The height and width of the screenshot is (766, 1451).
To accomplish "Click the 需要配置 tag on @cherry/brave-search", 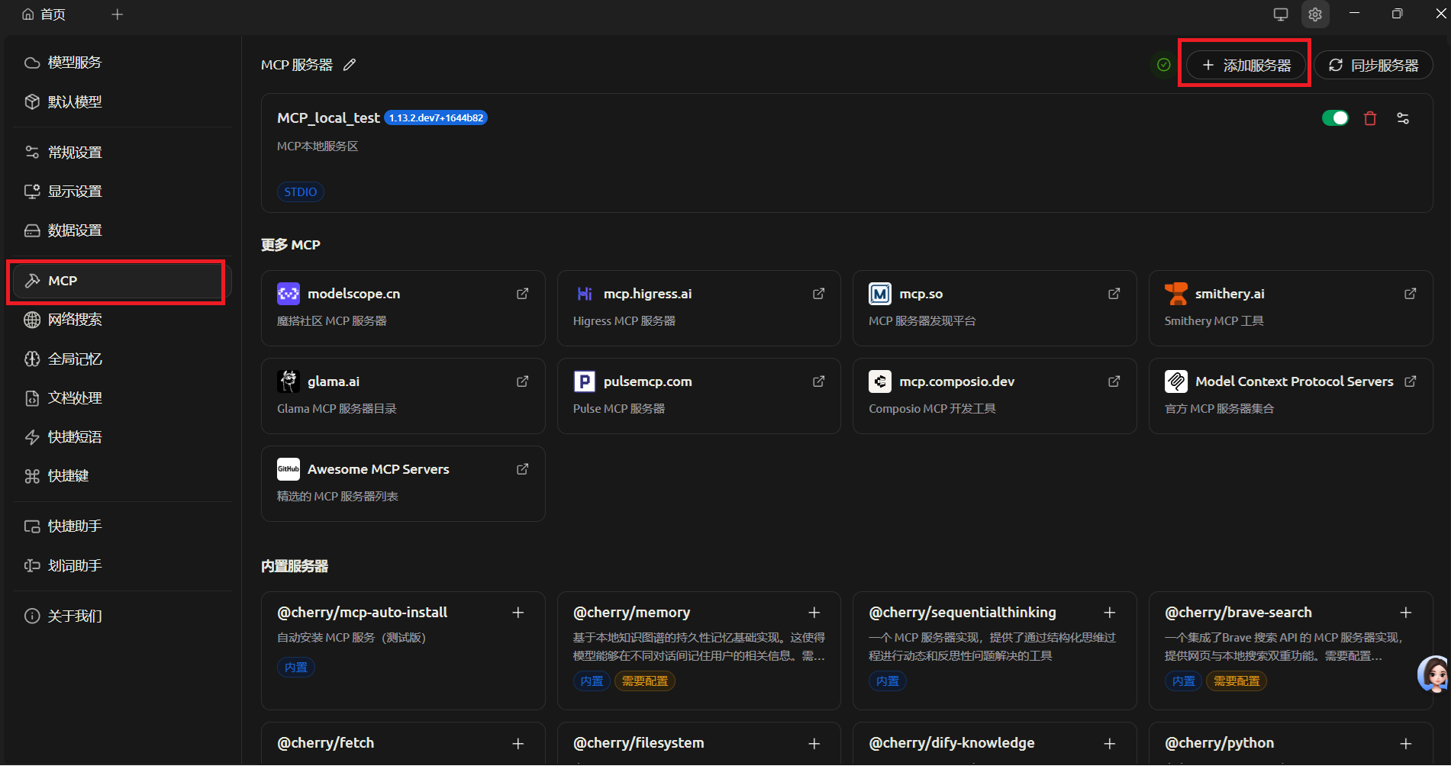I will tap(1237, 681).
